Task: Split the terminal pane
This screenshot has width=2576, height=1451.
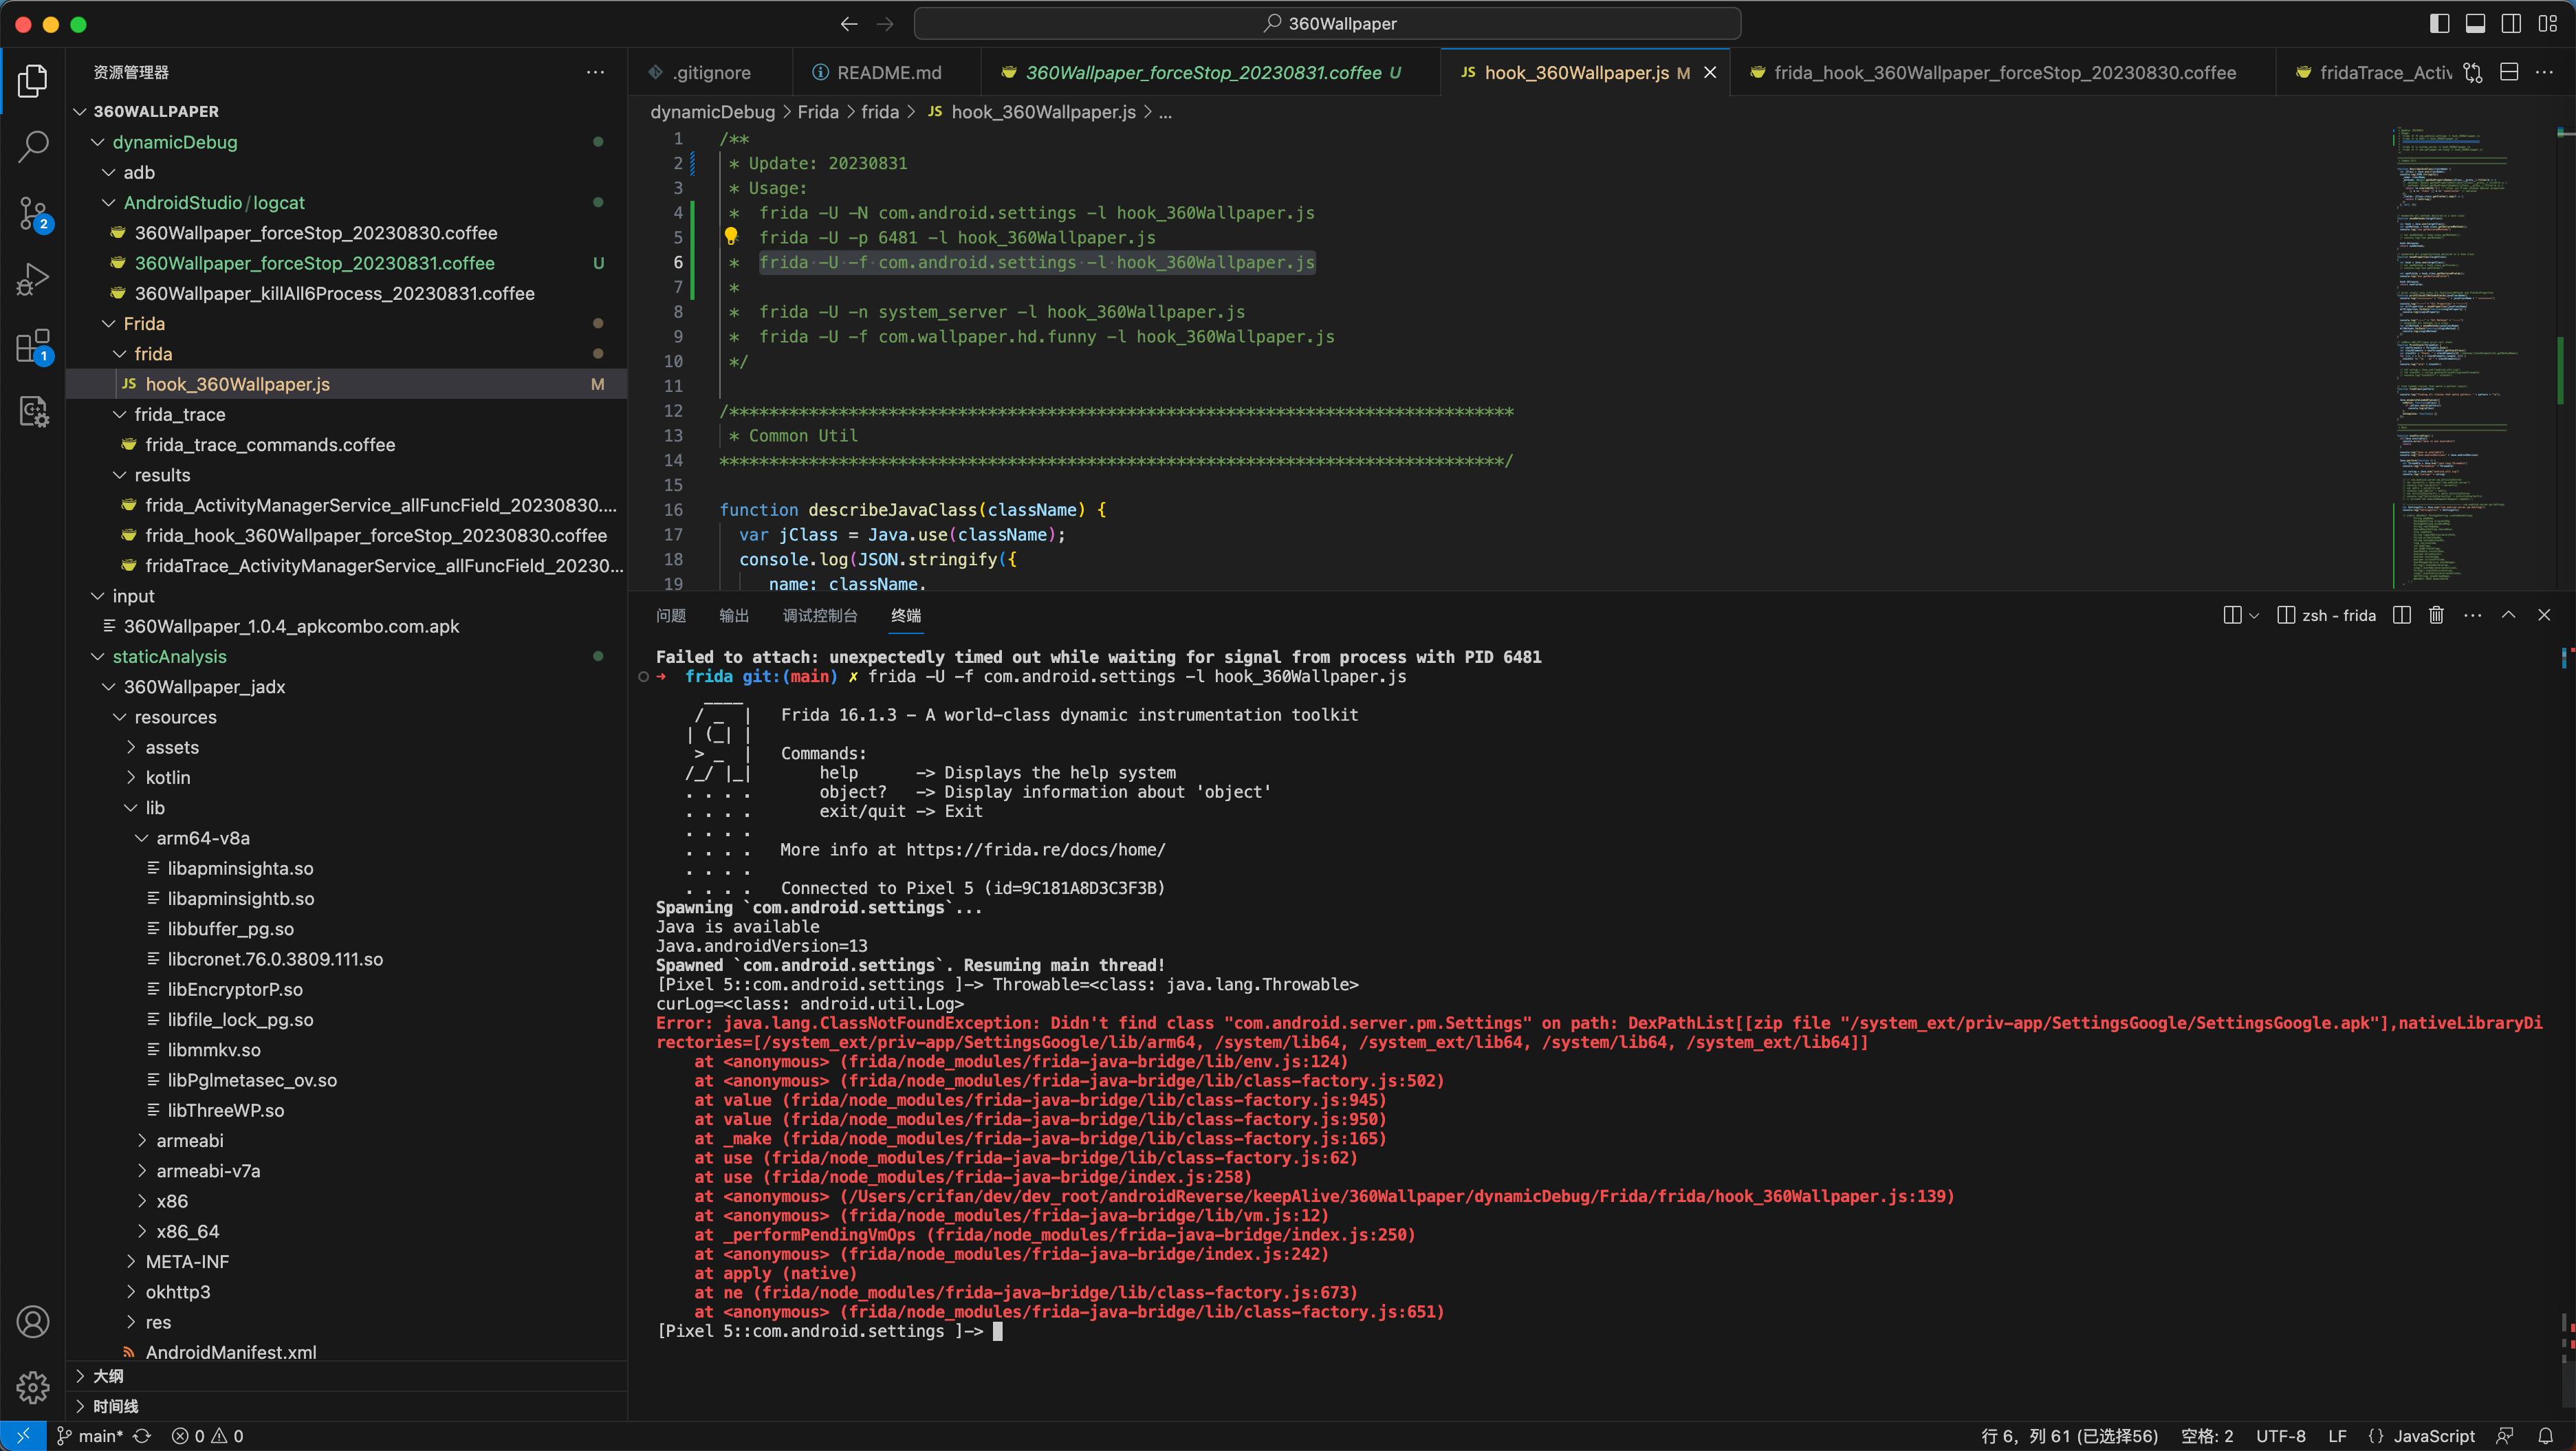Action: pyautogui.click(x=2401, y=615)
